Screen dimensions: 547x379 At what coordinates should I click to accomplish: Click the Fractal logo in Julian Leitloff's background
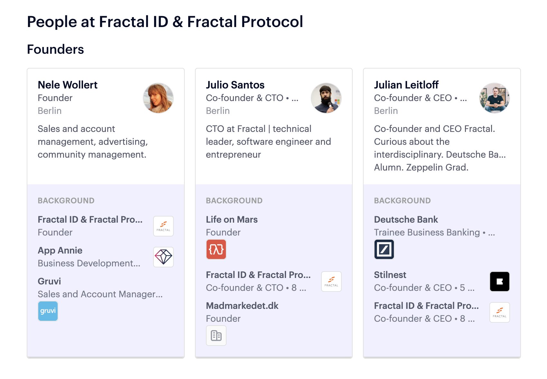coord(499,312)
